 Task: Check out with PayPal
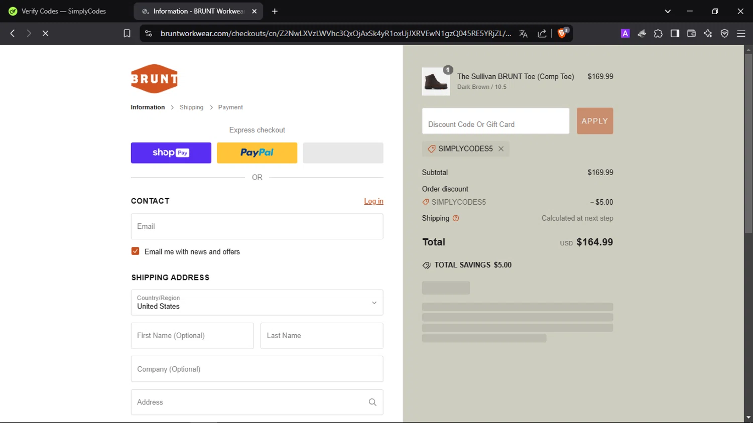[257, 153]
